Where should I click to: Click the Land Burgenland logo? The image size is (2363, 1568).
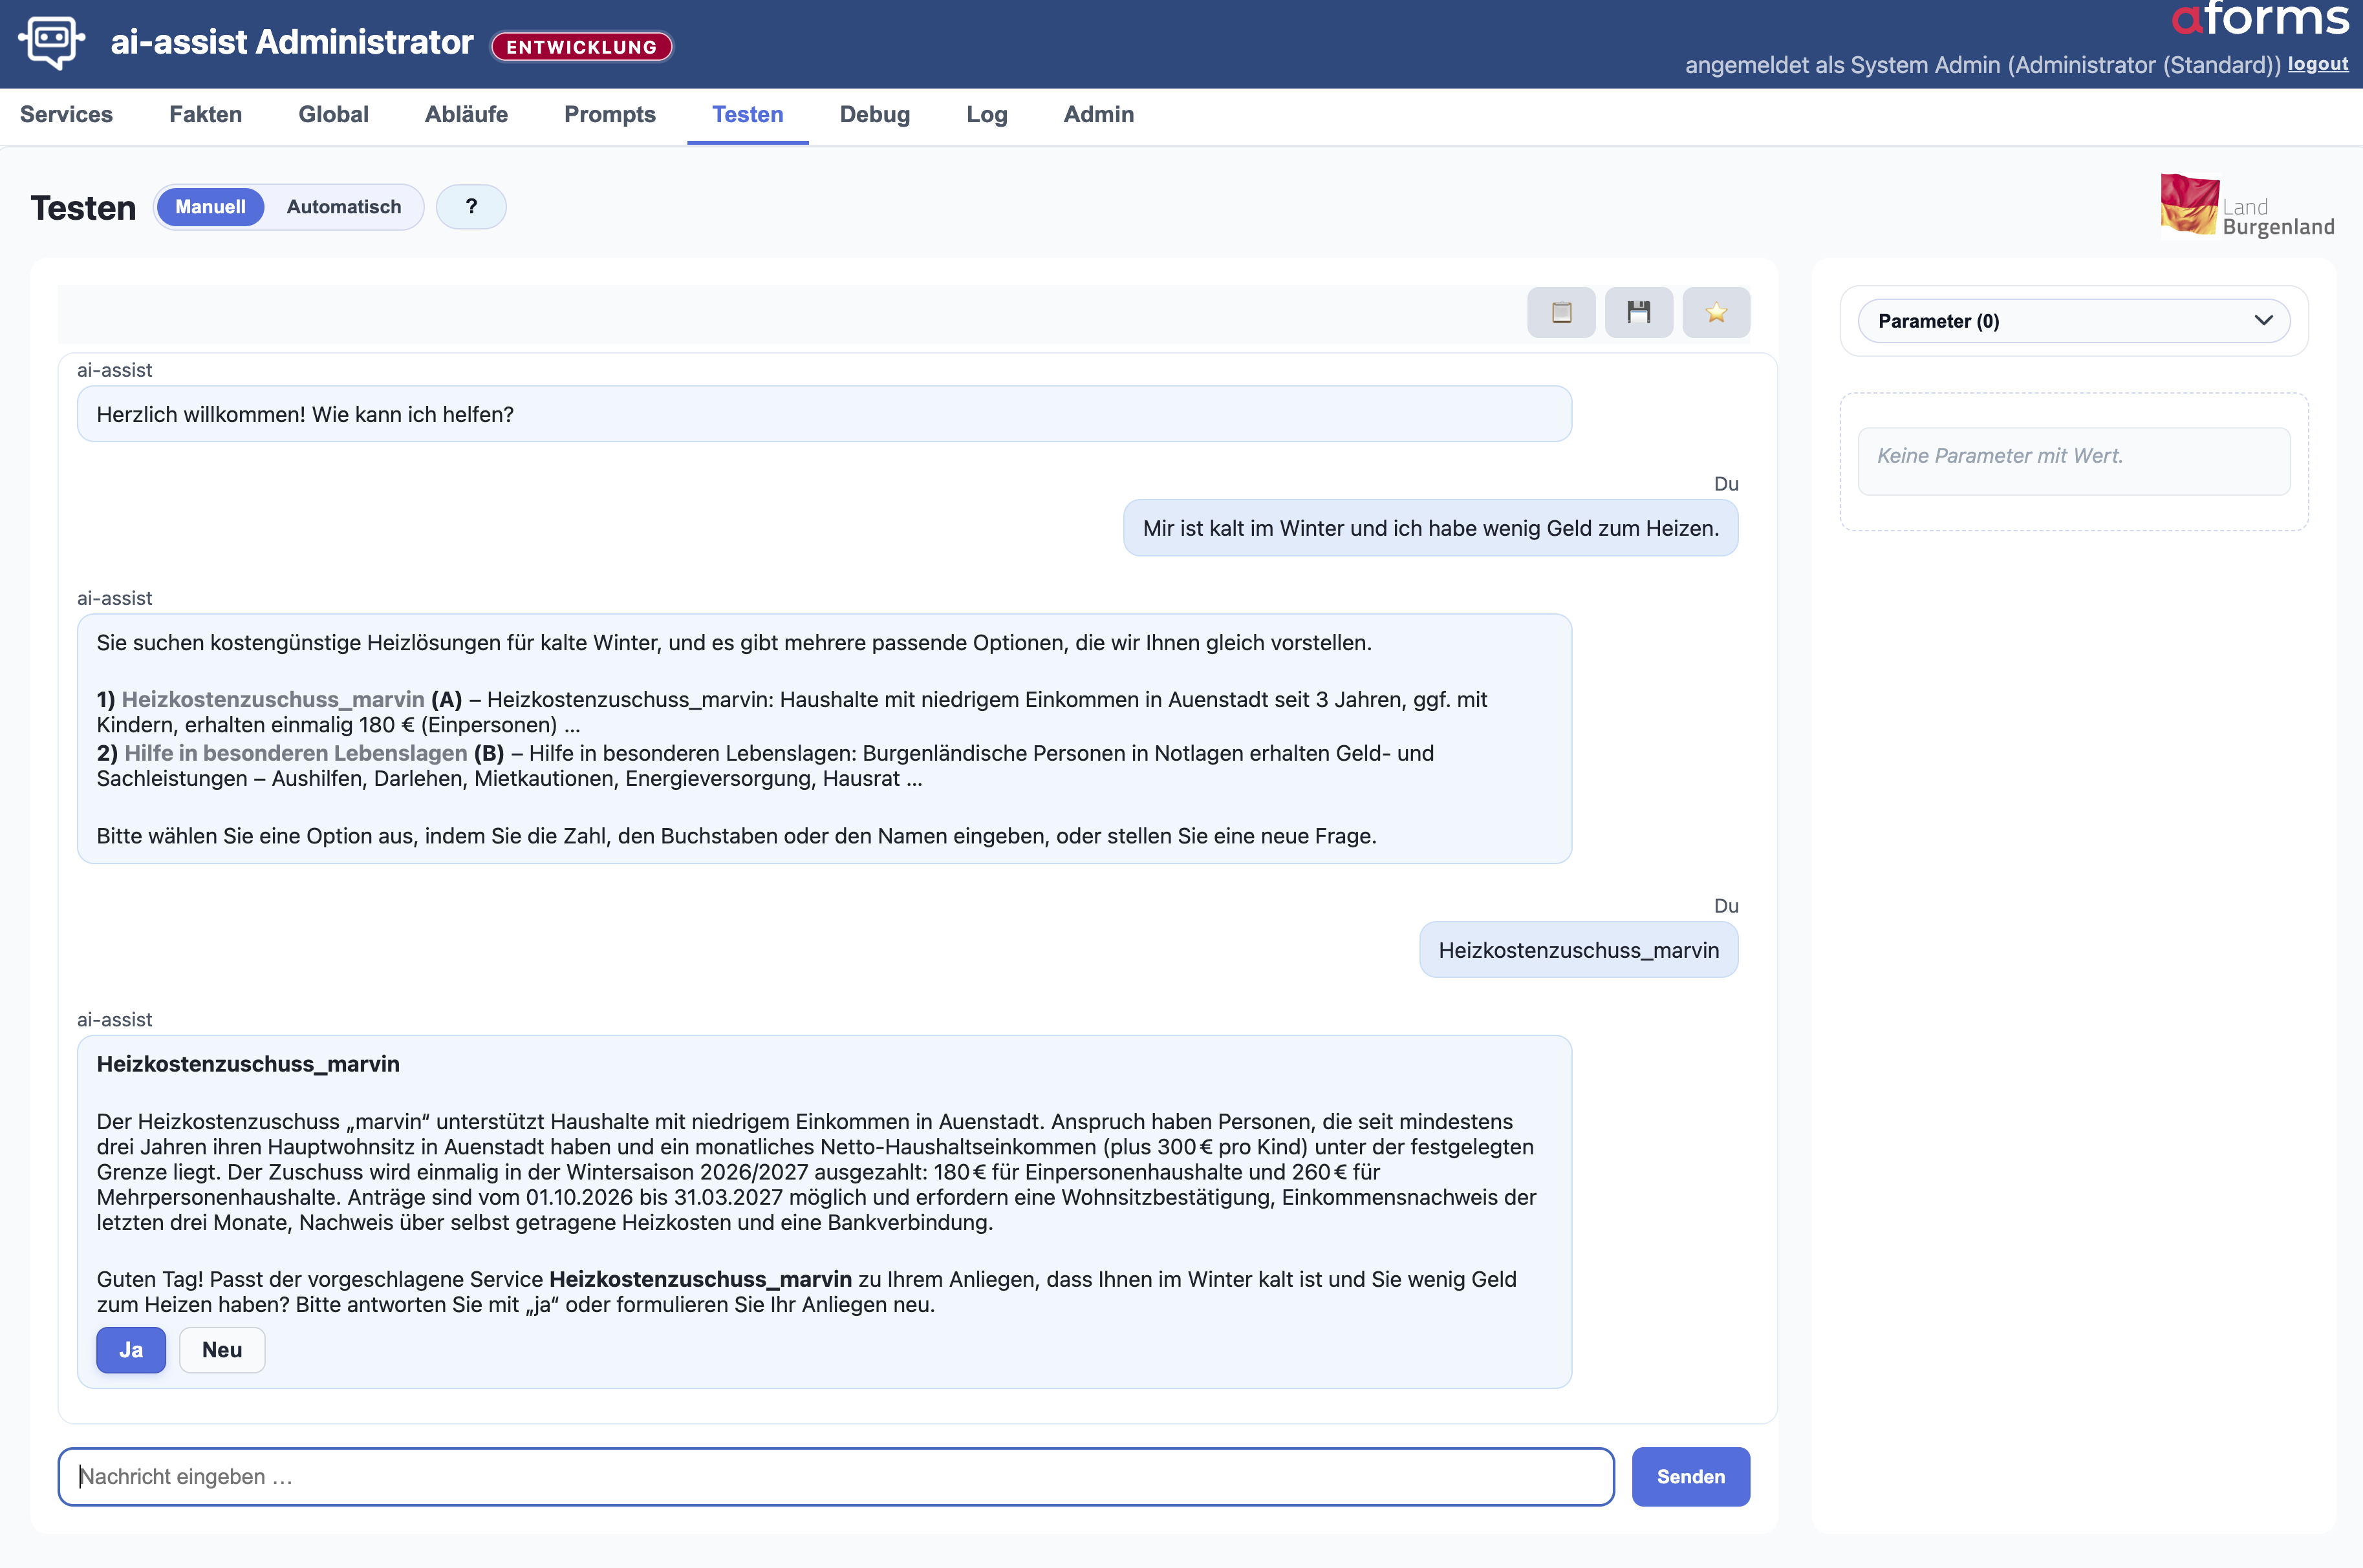pyautogui.click(x=2247, y=206)
